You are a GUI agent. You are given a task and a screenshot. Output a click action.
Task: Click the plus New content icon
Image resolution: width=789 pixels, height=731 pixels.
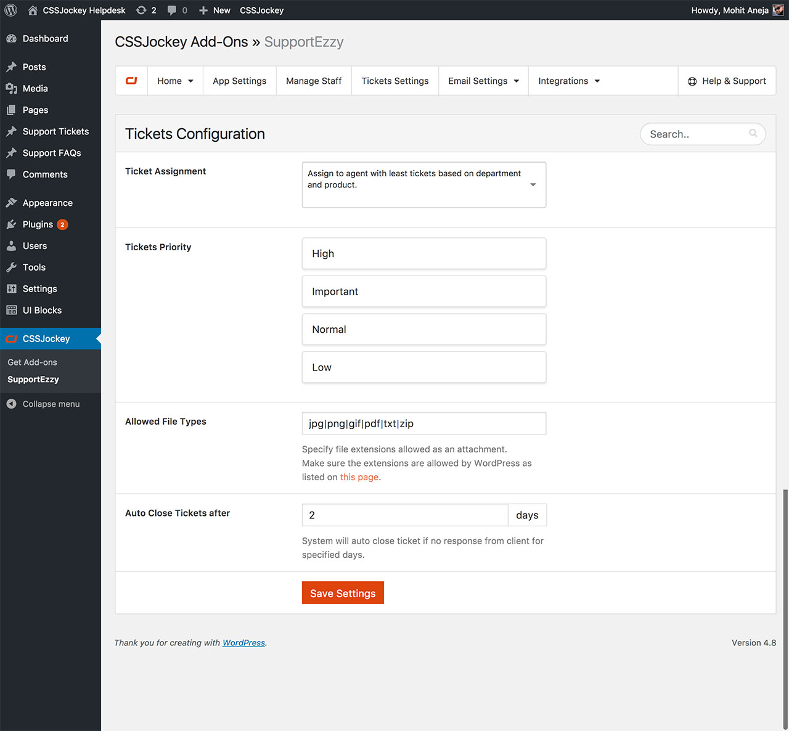coord(203,10)
